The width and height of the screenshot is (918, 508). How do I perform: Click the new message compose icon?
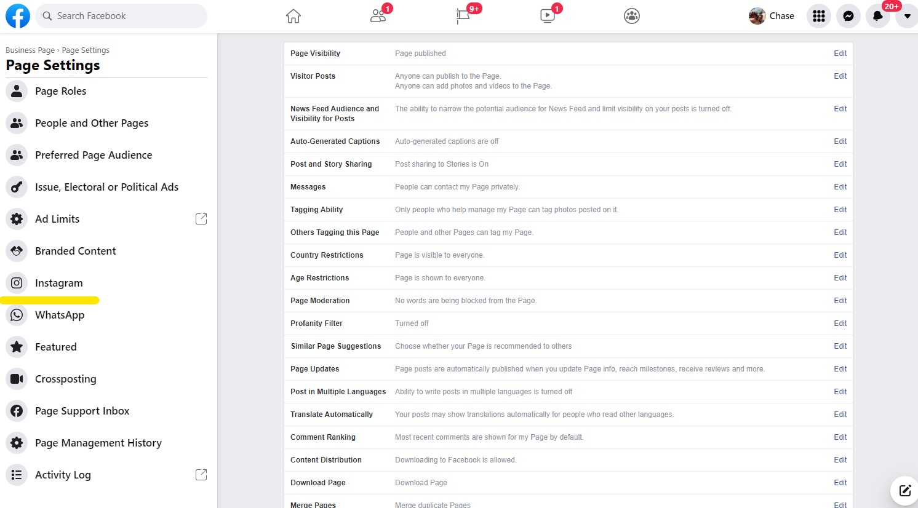tap(904, 491)
